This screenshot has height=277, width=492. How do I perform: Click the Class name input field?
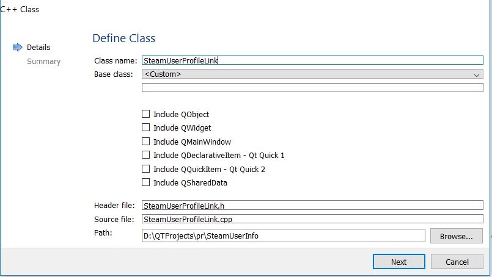pyautogui.click(x=312, y=60)
